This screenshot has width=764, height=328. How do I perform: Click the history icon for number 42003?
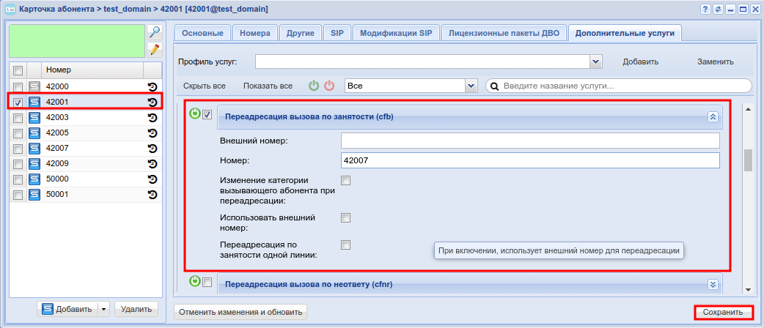click(x=153, y=117)
